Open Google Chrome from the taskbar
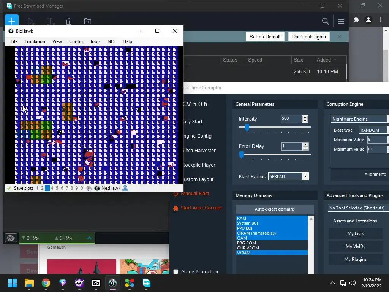 pos(46,283)
